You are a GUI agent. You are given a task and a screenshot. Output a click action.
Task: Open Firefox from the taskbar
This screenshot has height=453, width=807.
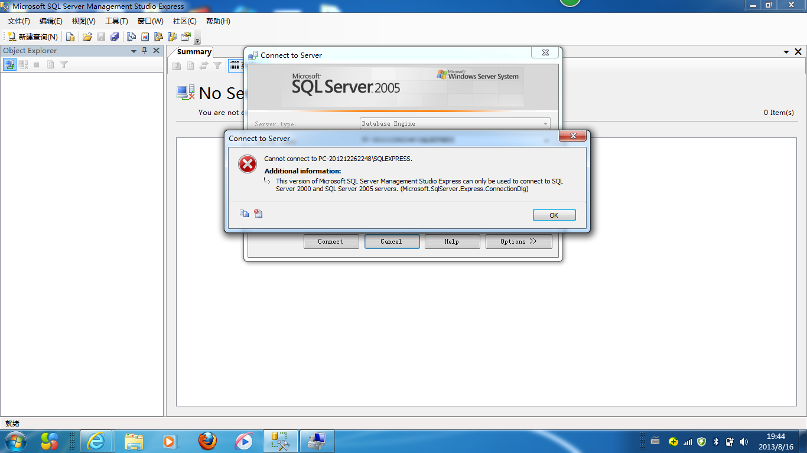coord(207,441)
